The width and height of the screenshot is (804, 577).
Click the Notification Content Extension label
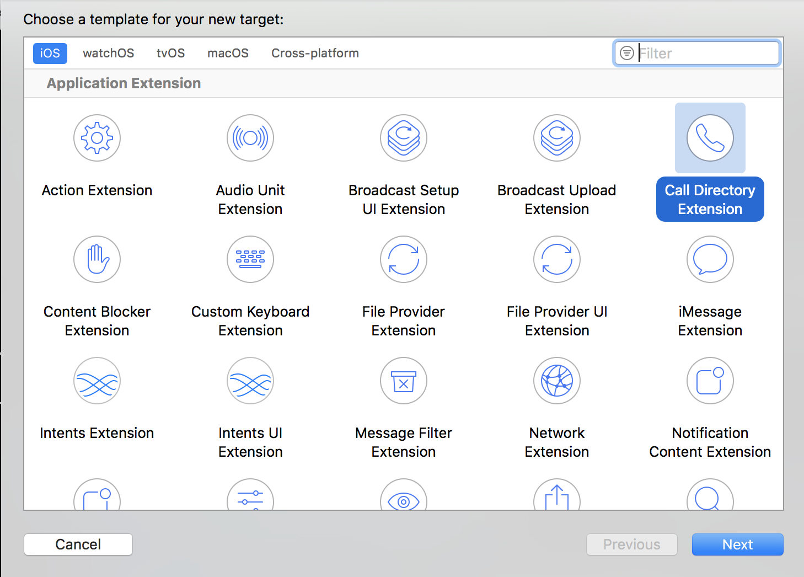tap(710, 442)
